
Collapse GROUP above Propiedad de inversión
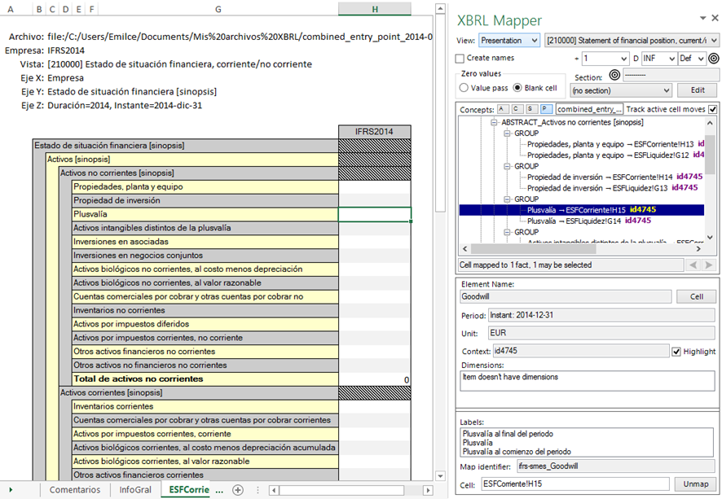tap(507, 167)
